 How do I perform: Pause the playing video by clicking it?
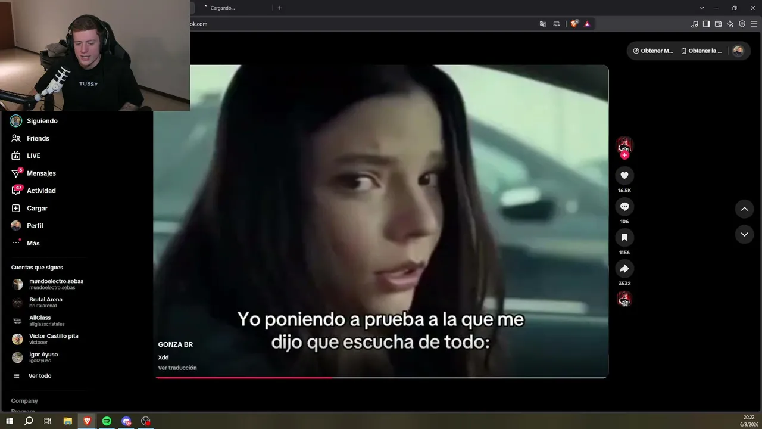pyautogui.click(x=381, y=220)
